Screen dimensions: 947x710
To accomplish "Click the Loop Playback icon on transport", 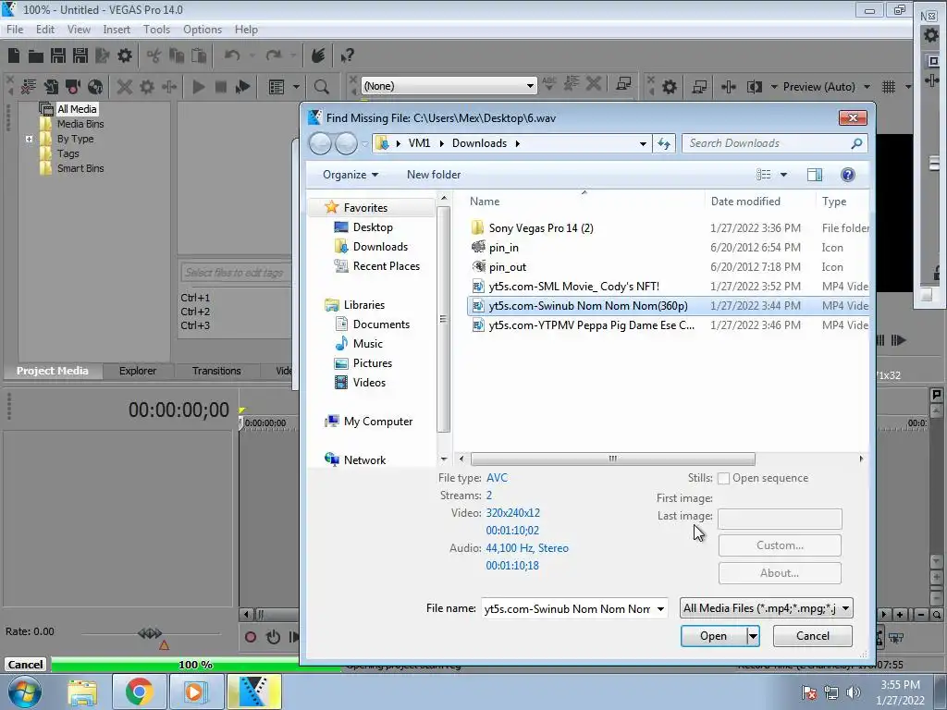I will point(273,637).
